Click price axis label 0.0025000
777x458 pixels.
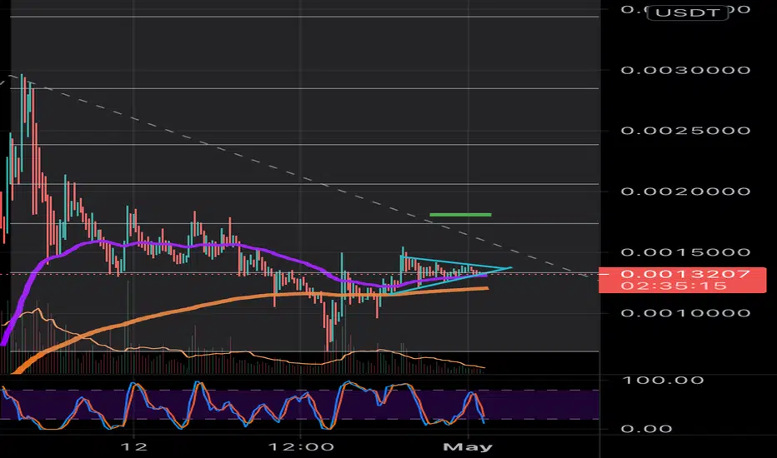(685, 131)
